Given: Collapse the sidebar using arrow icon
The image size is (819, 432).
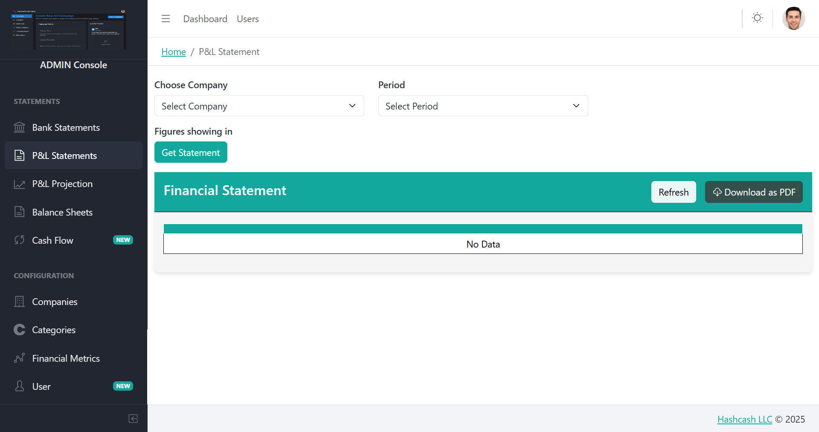Looking at the screenshot, I should pyautogui.click(x=133, y=419).
